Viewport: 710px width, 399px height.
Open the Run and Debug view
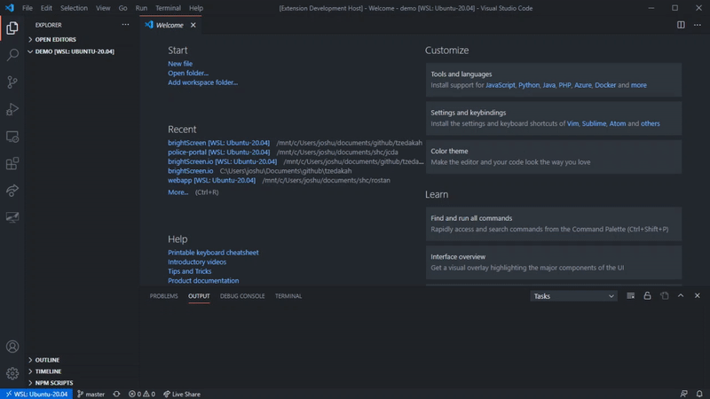click(12, 110)
